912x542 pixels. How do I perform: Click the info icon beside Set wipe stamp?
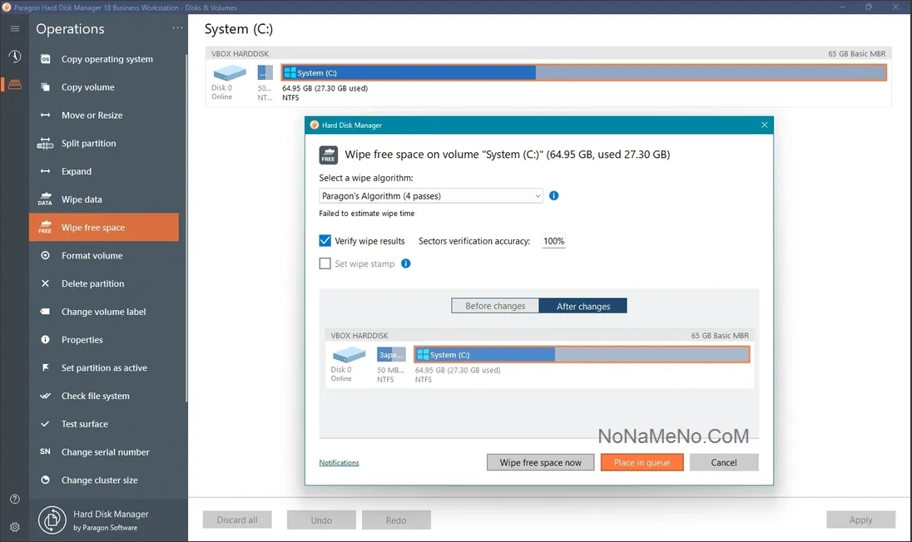tap(406, 264)
